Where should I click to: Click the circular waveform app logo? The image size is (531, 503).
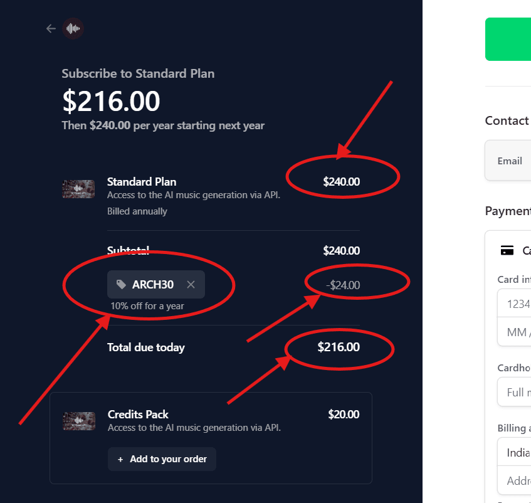tap(73, 28)
